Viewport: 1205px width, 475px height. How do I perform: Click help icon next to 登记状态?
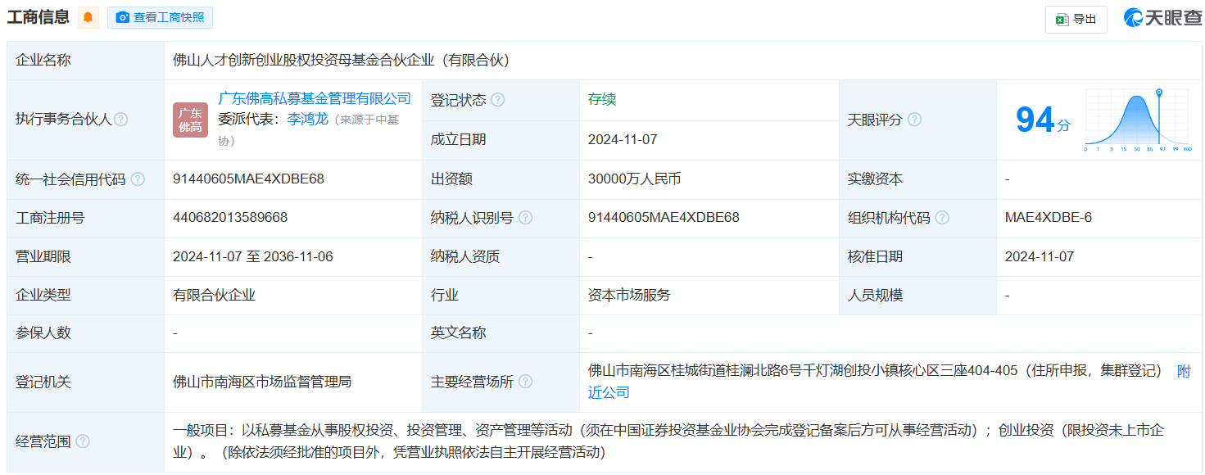497,100
